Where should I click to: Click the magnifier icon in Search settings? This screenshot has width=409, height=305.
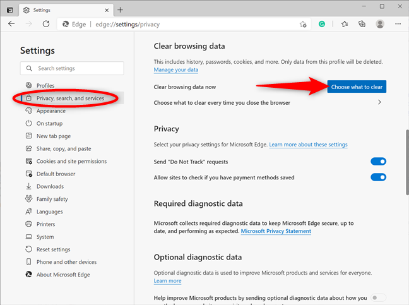pyautogui.click(x=29, y=68)
